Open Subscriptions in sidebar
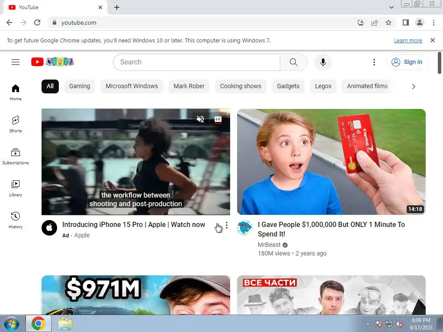This screenshot has height=332, width=443. (x=16, y=156)
